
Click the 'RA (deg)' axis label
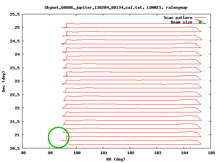(x=116, y=159)
